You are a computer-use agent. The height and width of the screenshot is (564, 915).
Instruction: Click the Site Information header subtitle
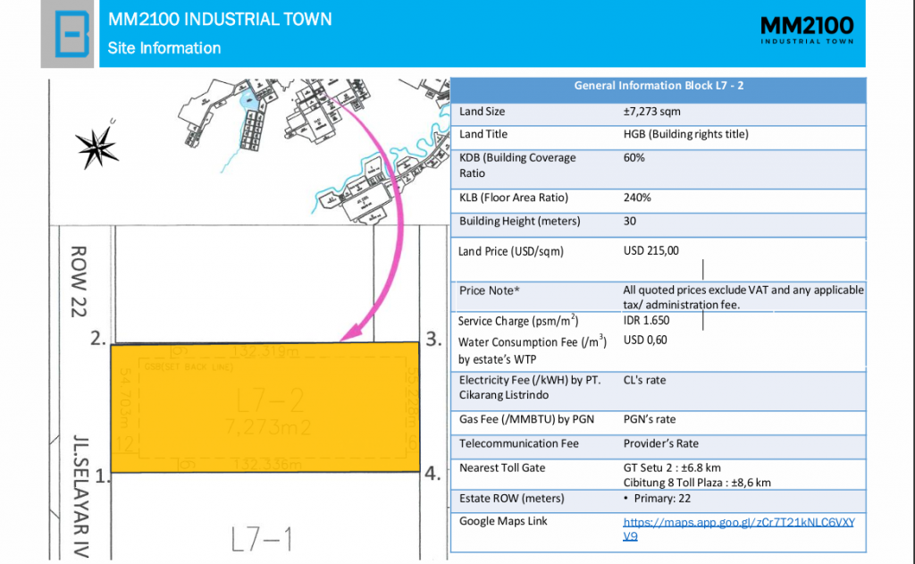[x=164, y=48]
